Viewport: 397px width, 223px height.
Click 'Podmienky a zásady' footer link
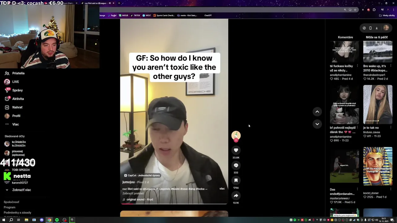[x=17, y=212]
